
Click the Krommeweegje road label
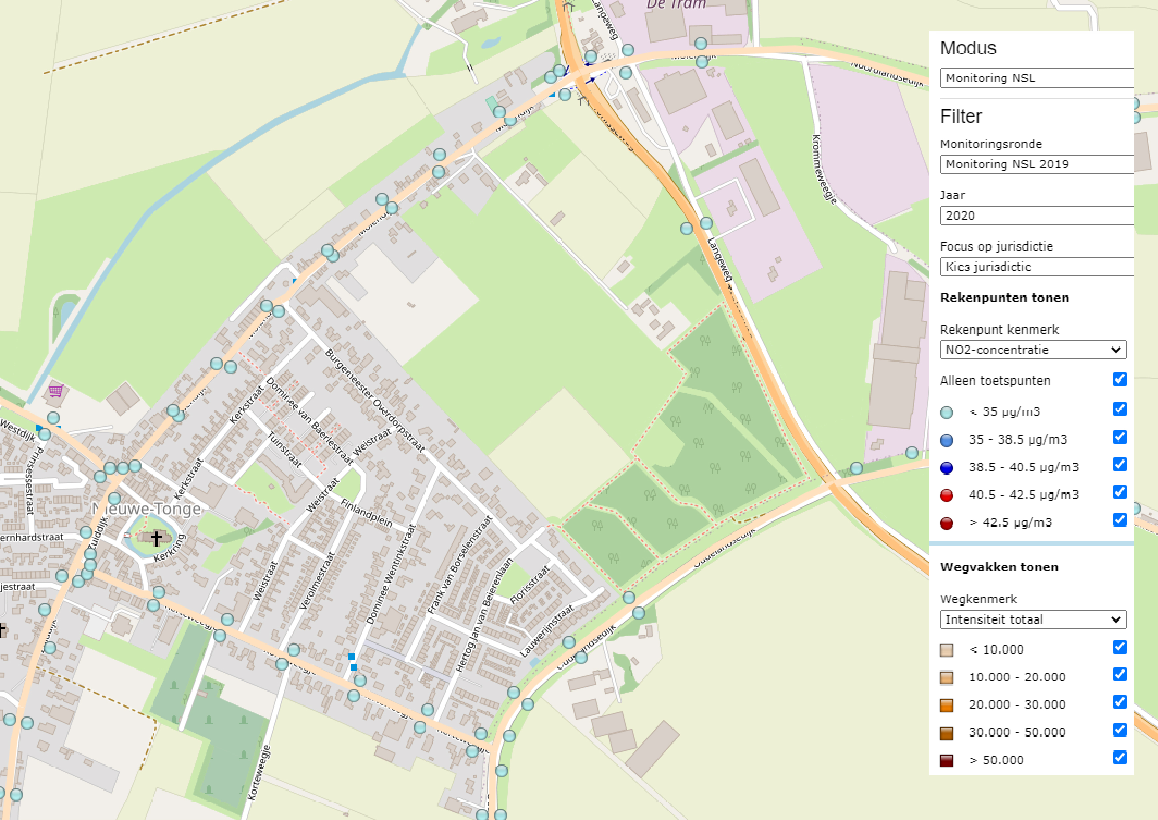(824, 169)
